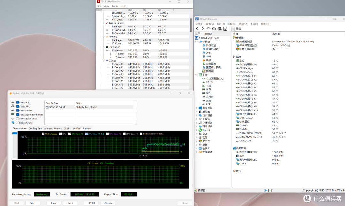Open the graph chart icon in AIDA64 toolbar
The height and width of the screenshot is (206, 345).
point(225,29)
